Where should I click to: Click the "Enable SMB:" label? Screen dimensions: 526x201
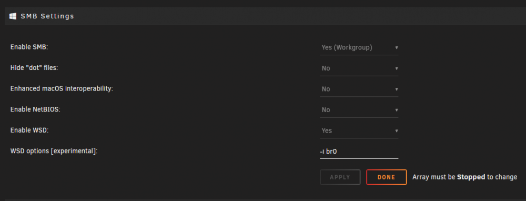point(29,47)
